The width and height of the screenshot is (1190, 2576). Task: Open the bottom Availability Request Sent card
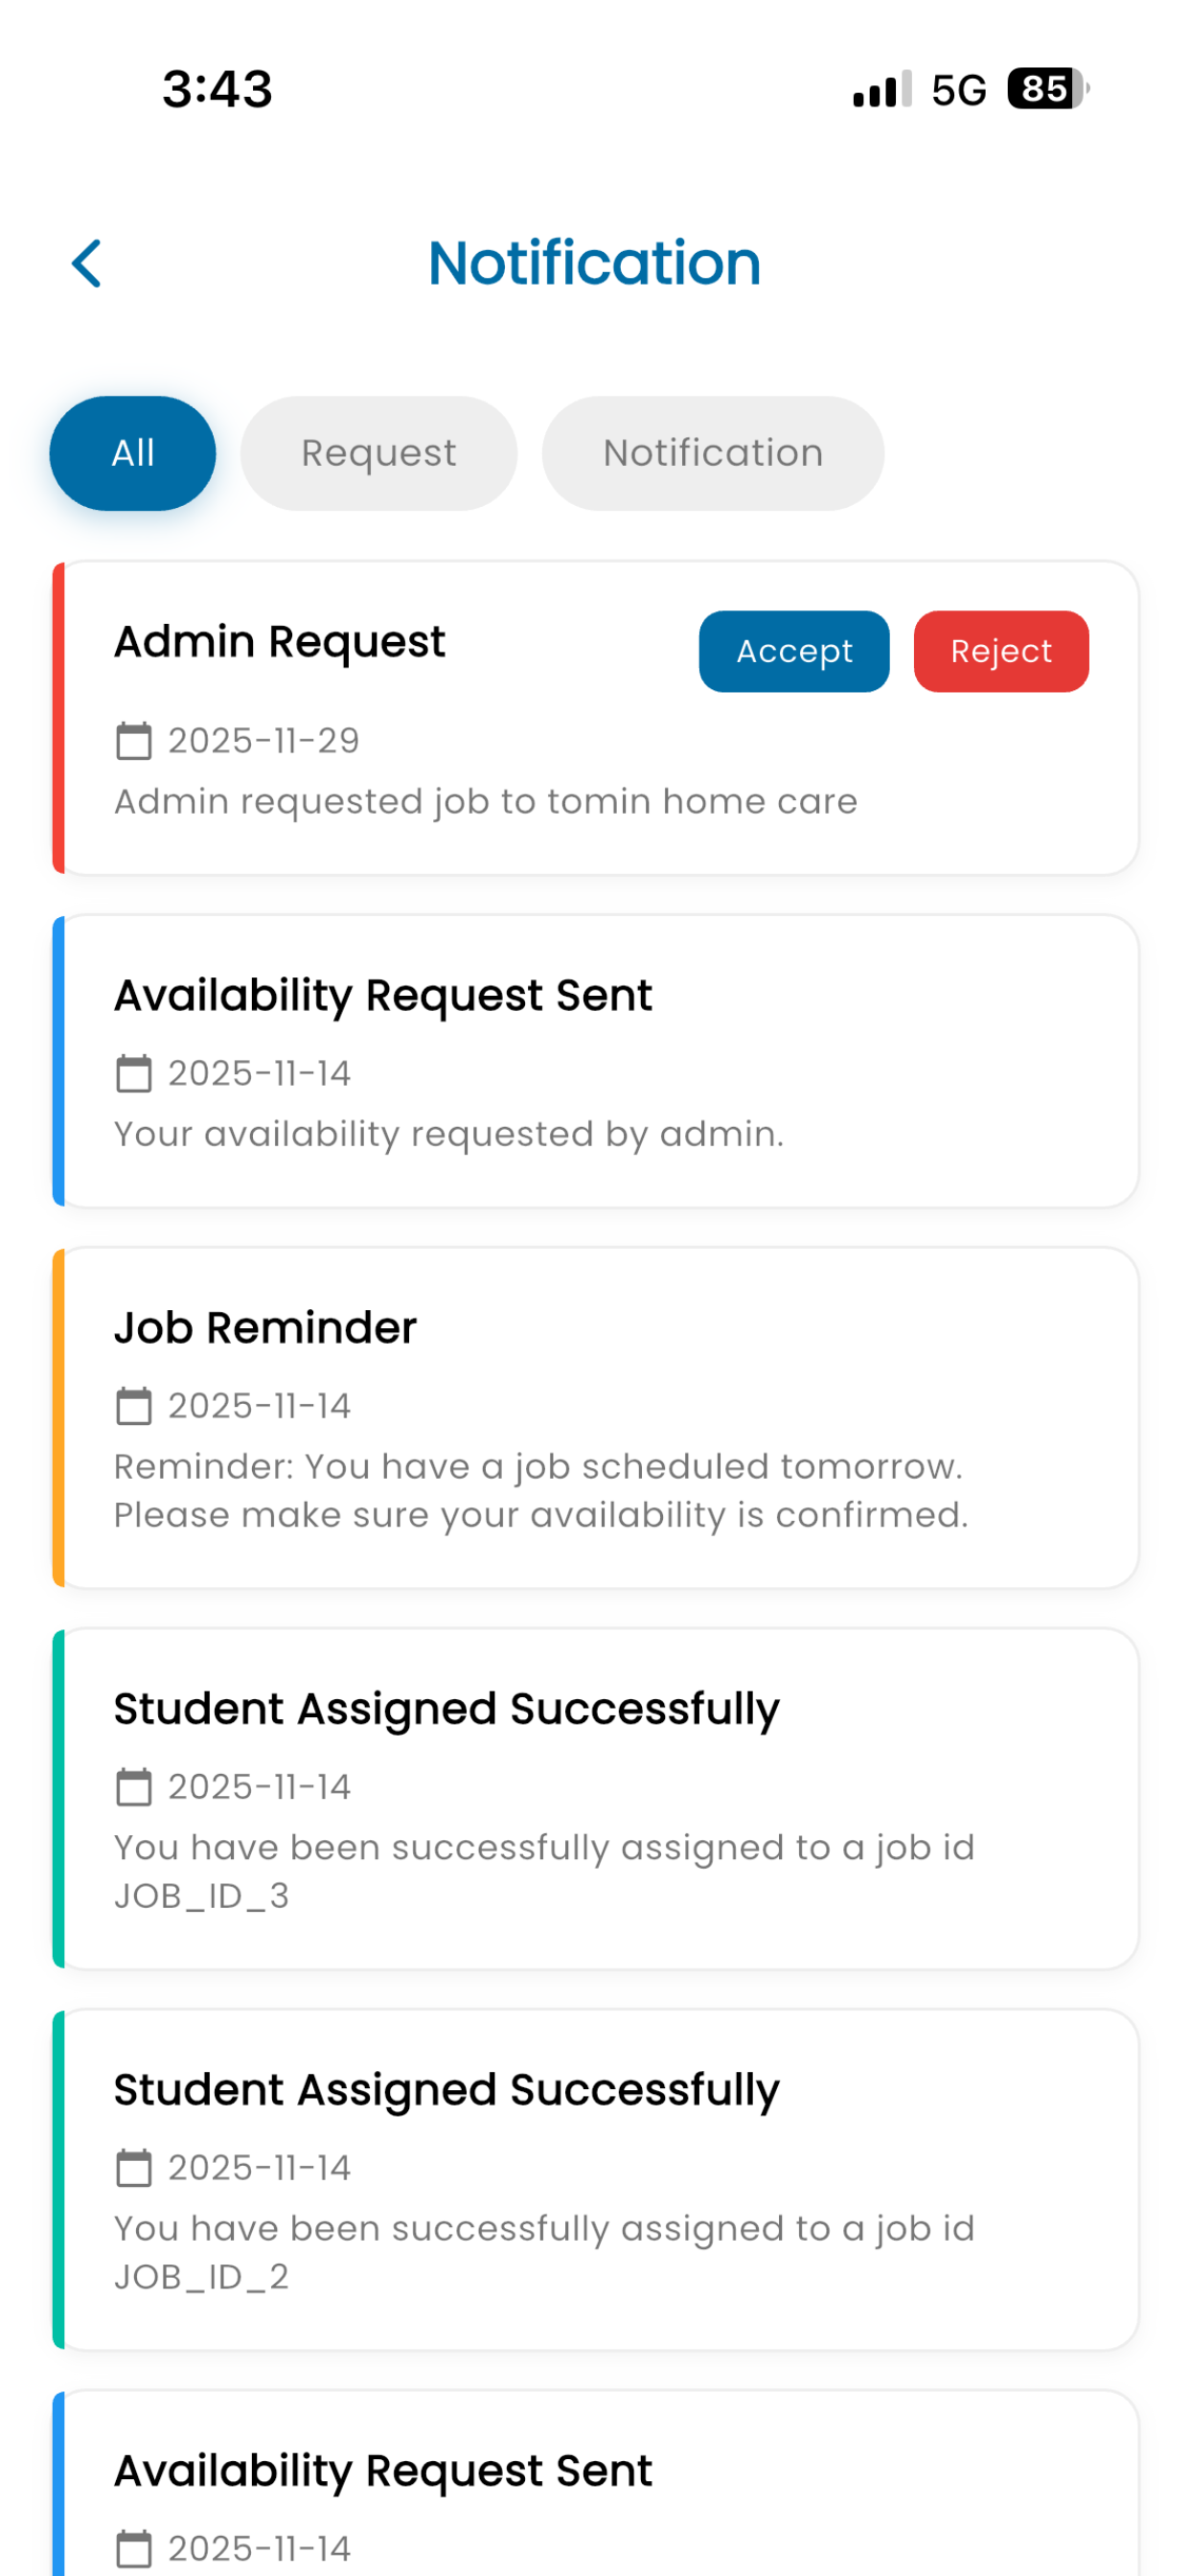[x=596, y=2483]
